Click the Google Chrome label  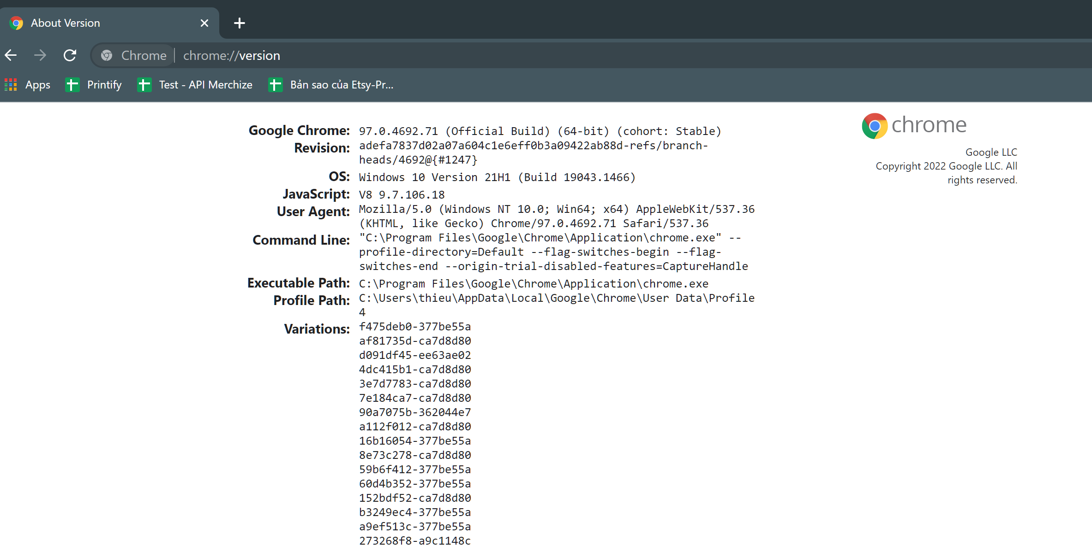pyautogui.click(x=299, y=130)
